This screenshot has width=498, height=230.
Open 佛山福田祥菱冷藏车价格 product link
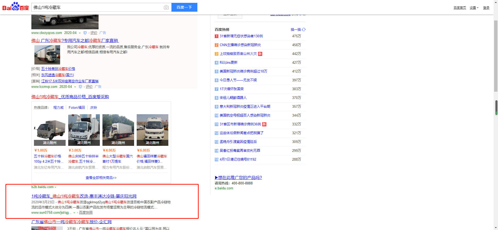pyautogui.click(x=152, y=159)
